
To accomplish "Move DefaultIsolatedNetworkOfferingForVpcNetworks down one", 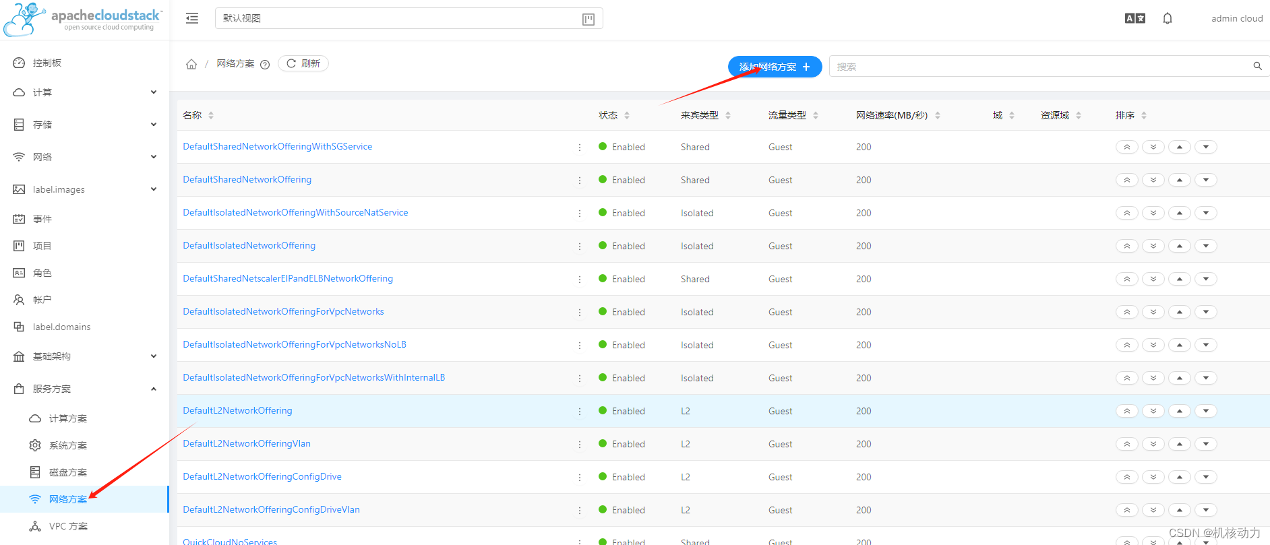I will (x=1206, y=312).
